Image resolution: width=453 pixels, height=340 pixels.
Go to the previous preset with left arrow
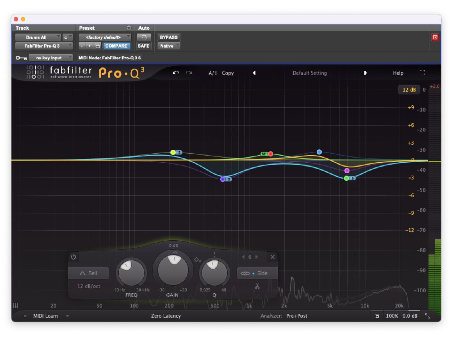pos(254,73)
